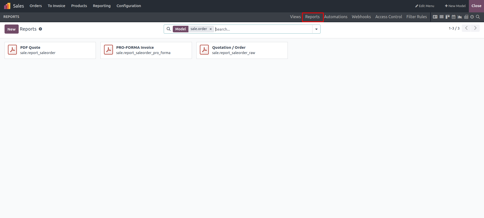Click the Sales app title

tap(18, 6)
